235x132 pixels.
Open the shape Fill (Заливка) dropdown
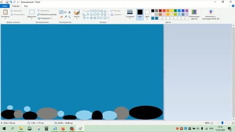point(117,15)
